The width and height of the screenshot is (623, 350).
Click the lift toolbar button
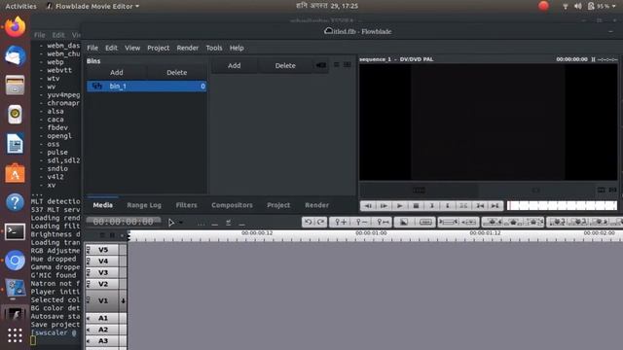tap(513, 223)
